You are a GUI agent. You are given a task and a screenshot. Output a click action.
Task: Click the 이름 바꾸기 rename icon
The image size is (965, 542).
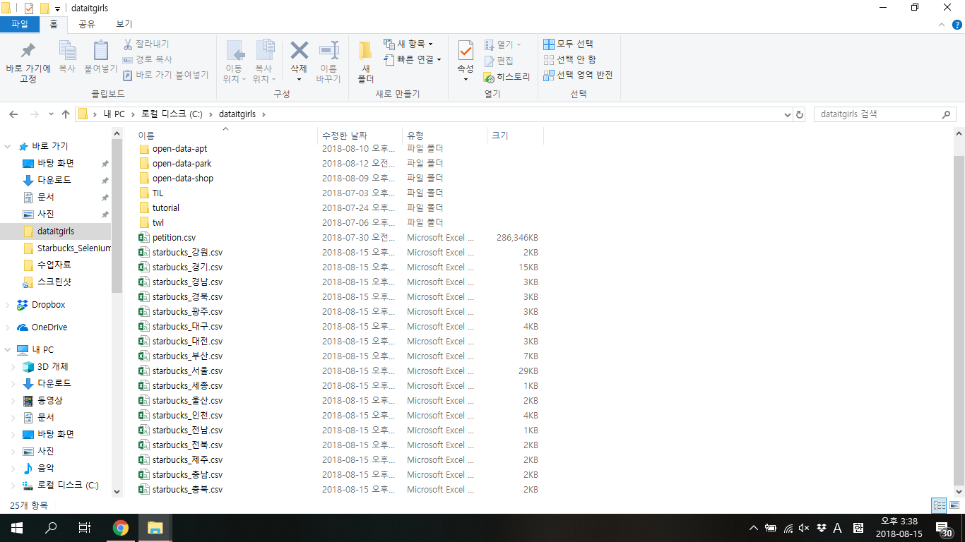pyautogui.click(x=328, y=51)
